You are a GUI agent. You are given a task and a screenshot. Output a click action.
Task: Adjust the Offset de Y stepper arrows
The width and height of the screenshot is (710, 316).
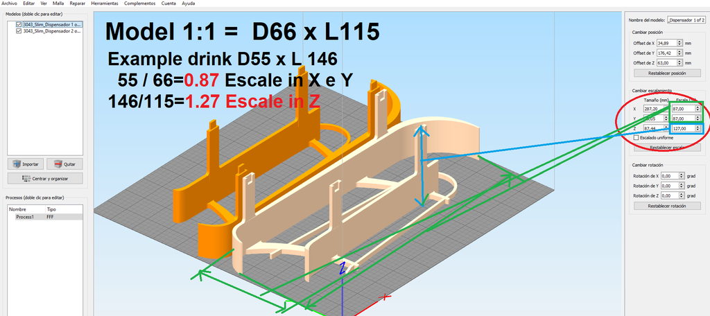click(679, 53)
